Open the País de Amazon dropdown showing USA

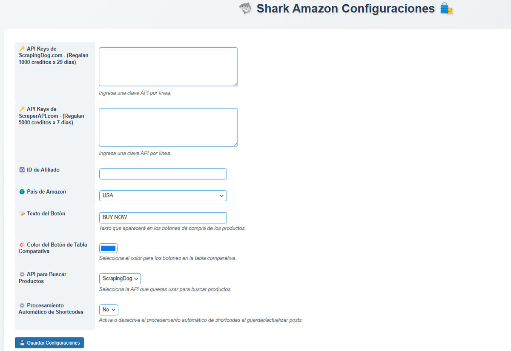coord(163,196)
